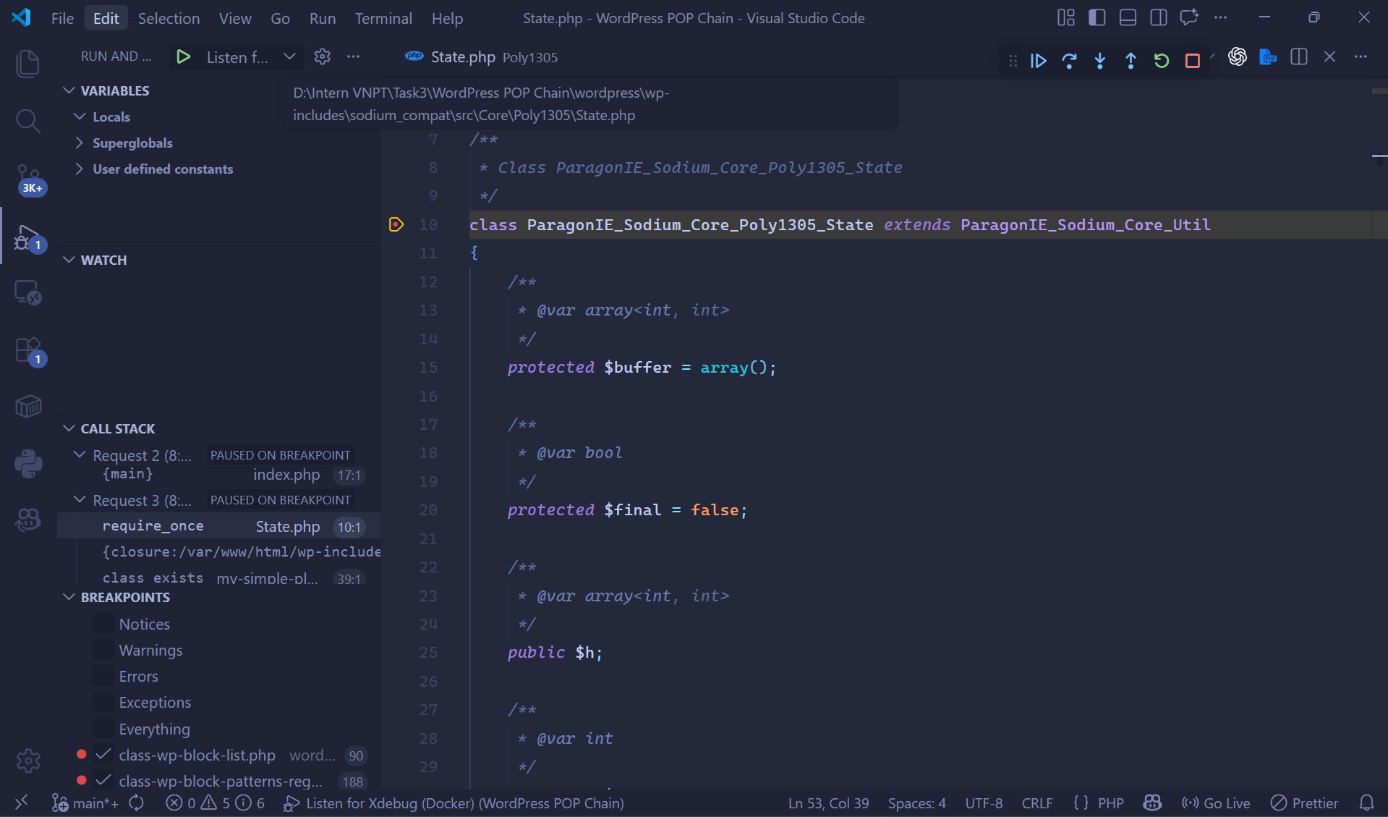Open editor more actions ellipsis

(1361, 56)
